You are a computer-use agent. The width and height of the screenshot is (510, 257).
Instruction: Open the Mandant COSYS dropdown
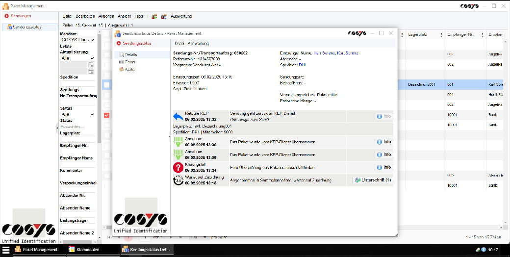78,40
